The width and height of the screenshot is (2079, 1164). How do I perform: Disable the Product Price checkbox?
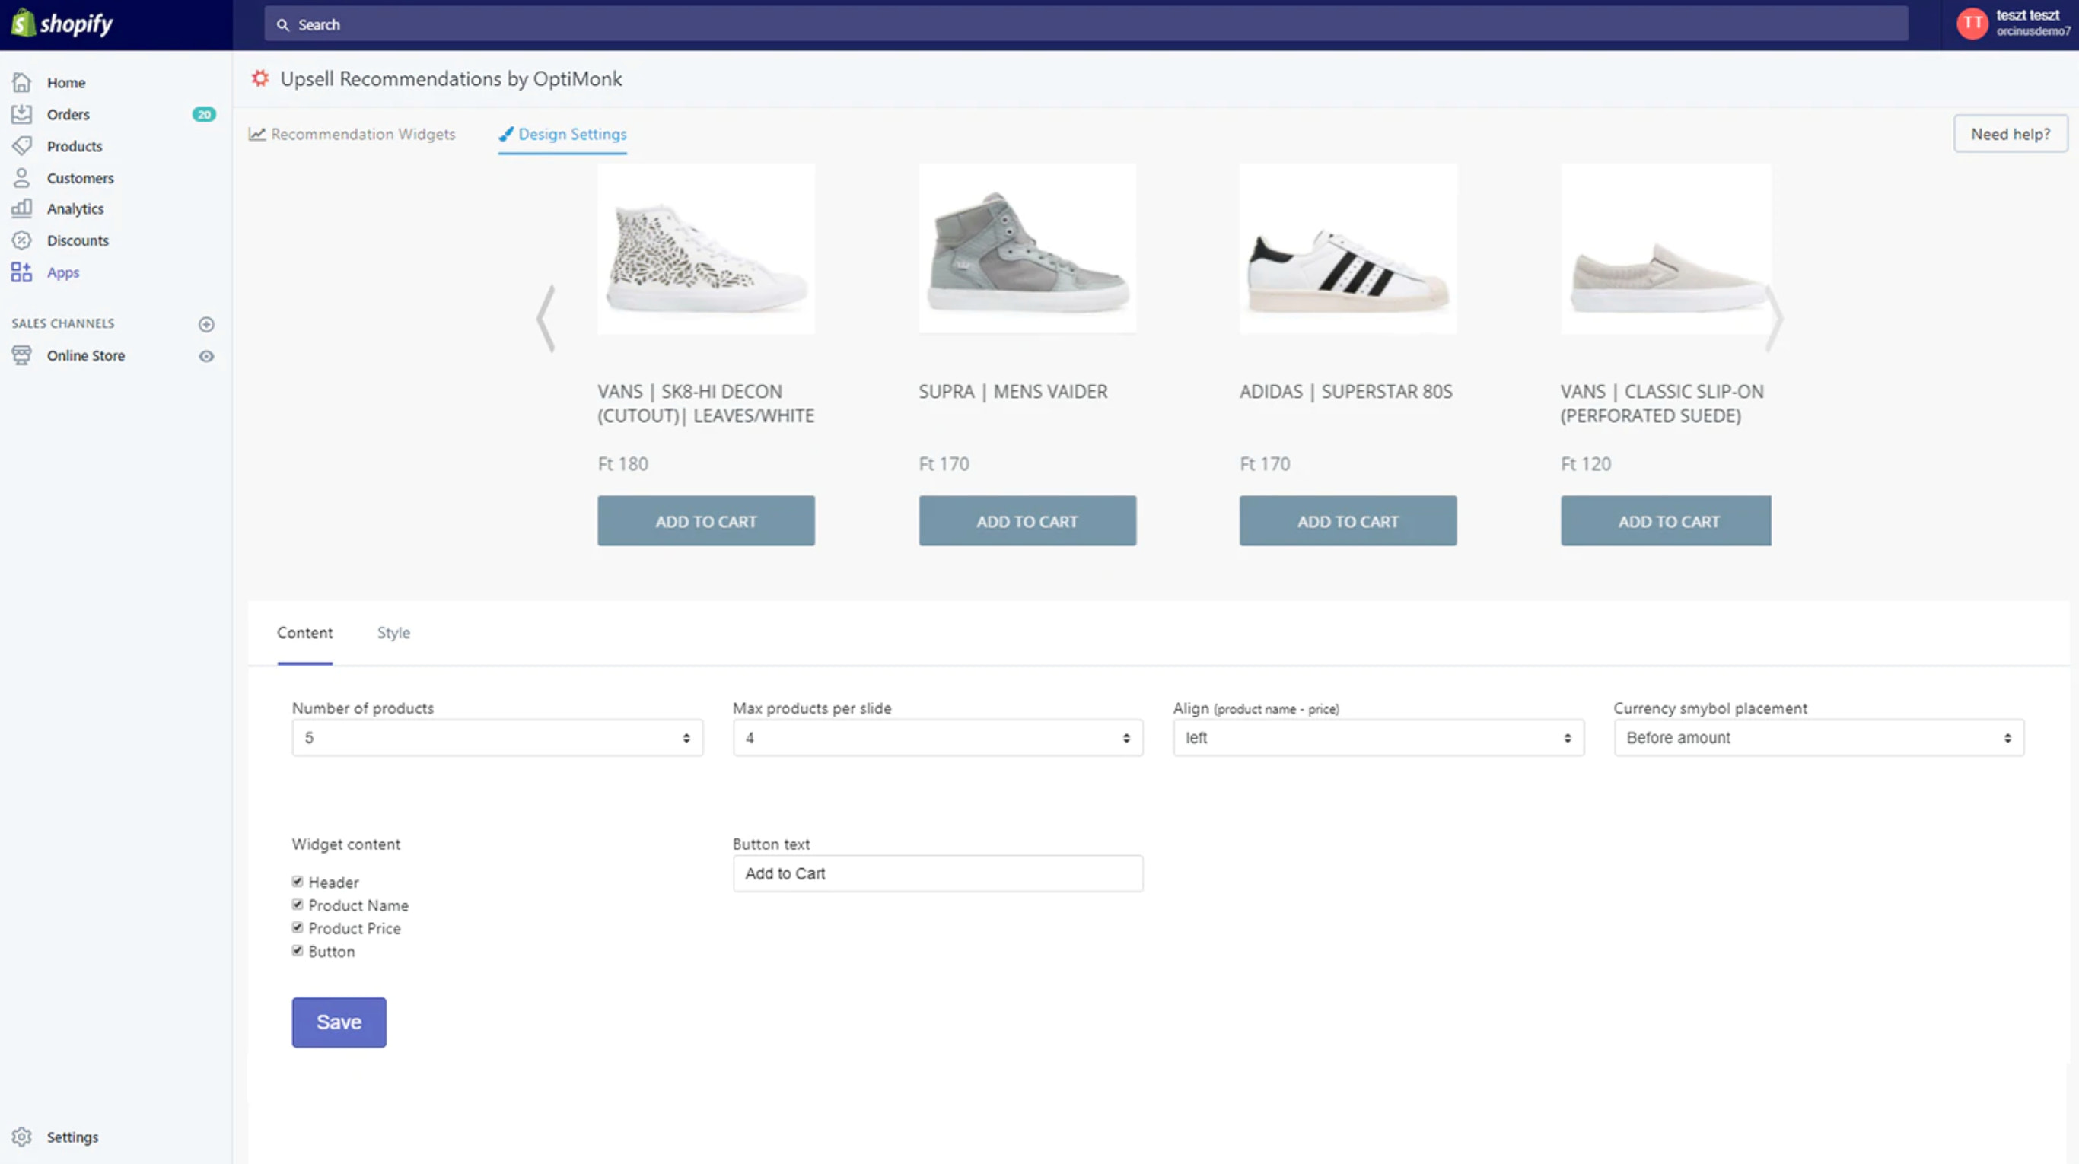pyautogui.click(x=298, y=927)
